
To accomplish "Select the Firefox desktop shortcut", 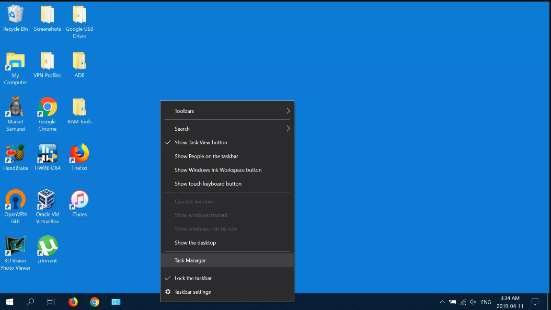I will click(79, 157).
